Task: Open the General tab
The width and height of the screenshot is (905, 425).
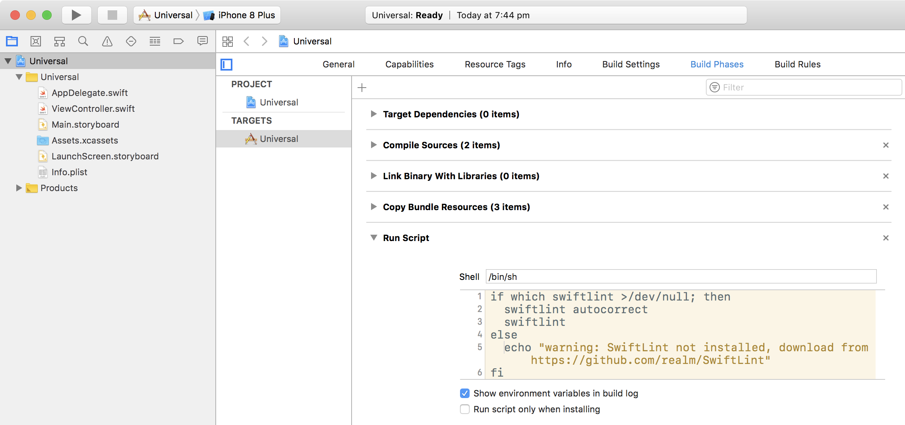Action: [338, 64]
